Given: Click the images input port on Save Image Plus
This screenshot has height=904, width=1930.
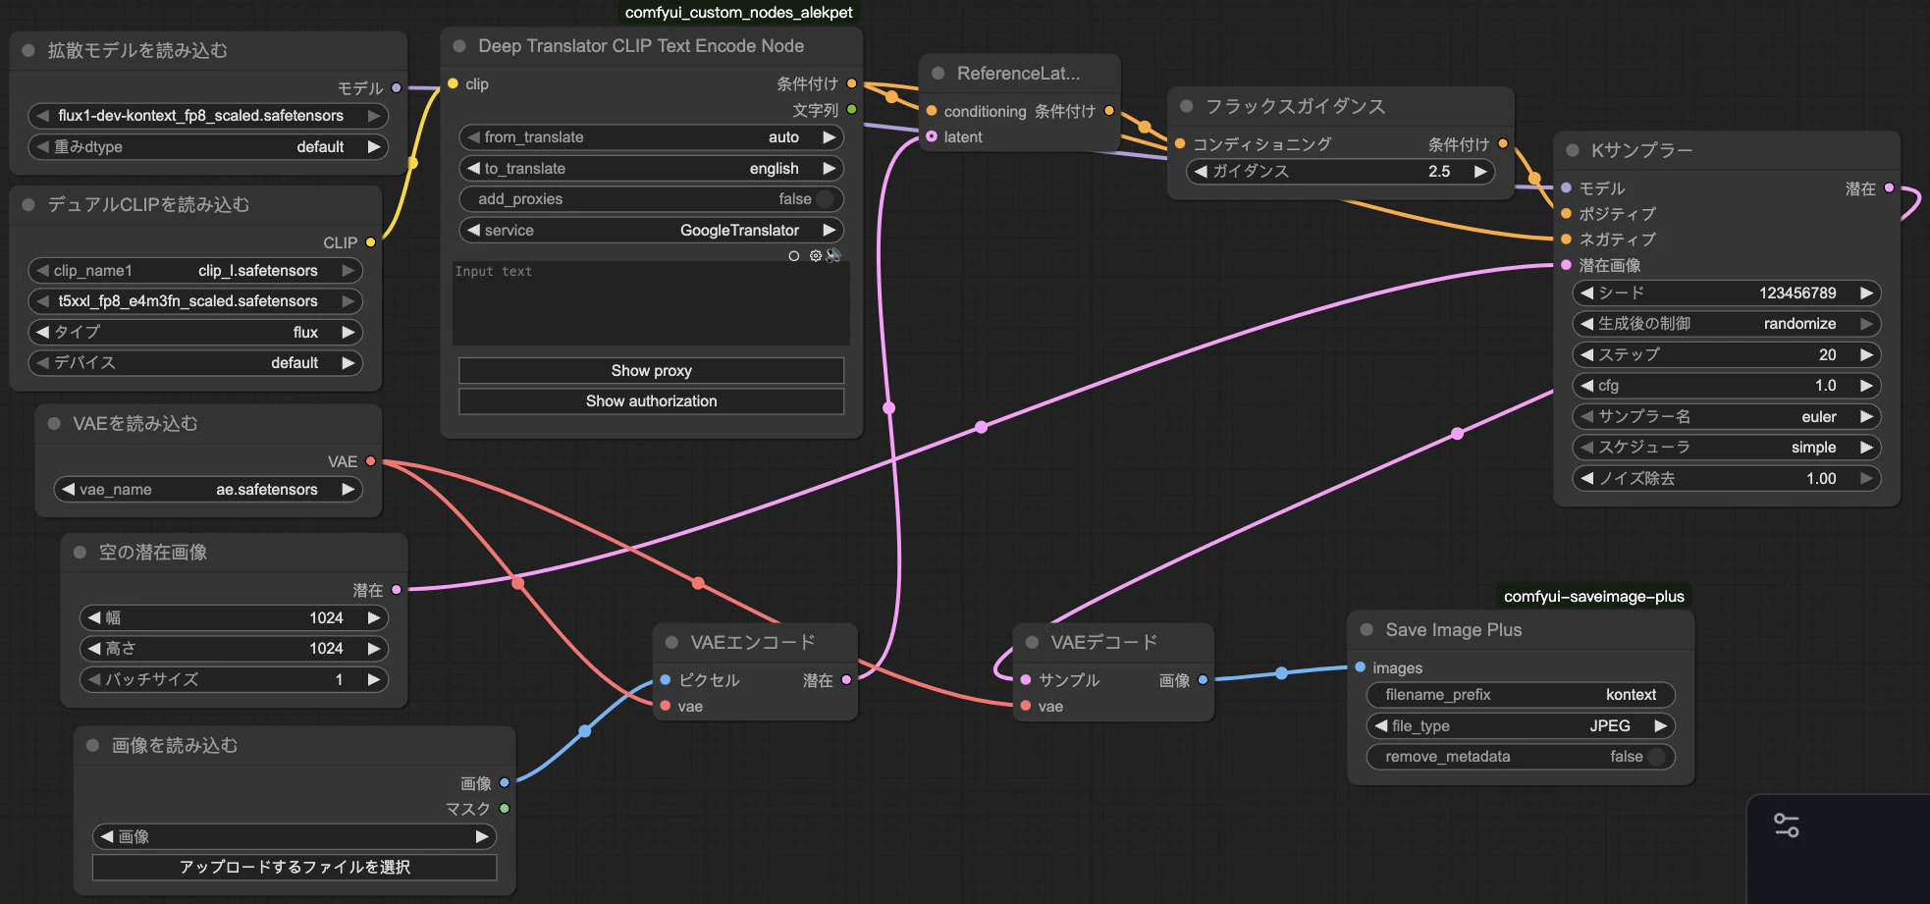Looking at the screenshot, I should 1360,666.
